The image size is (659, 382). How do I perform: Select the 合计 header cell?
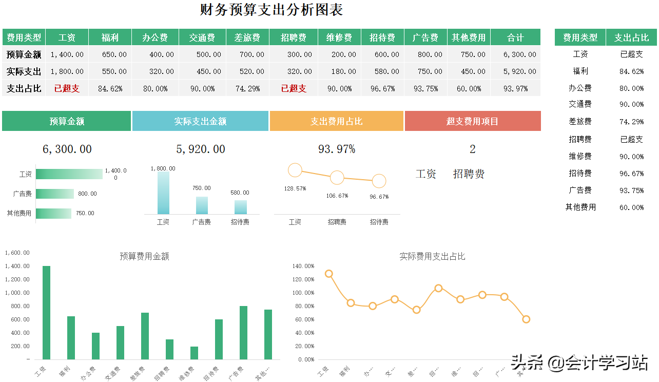pyautogui.click(x=516, y=37)
